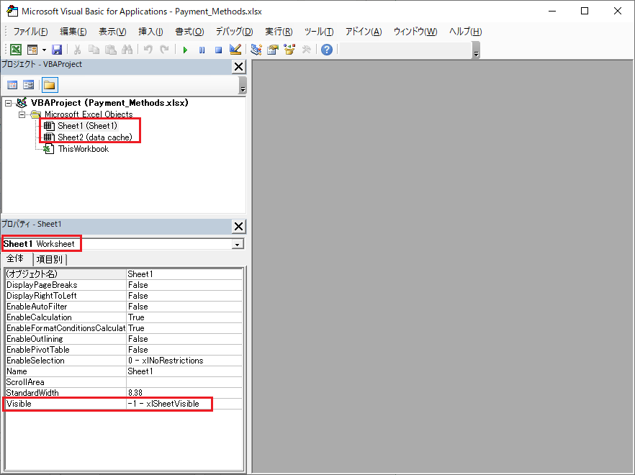Select the EnableFormatConditionsCalculation property row
Screen dimensions: 635x475
124,328
